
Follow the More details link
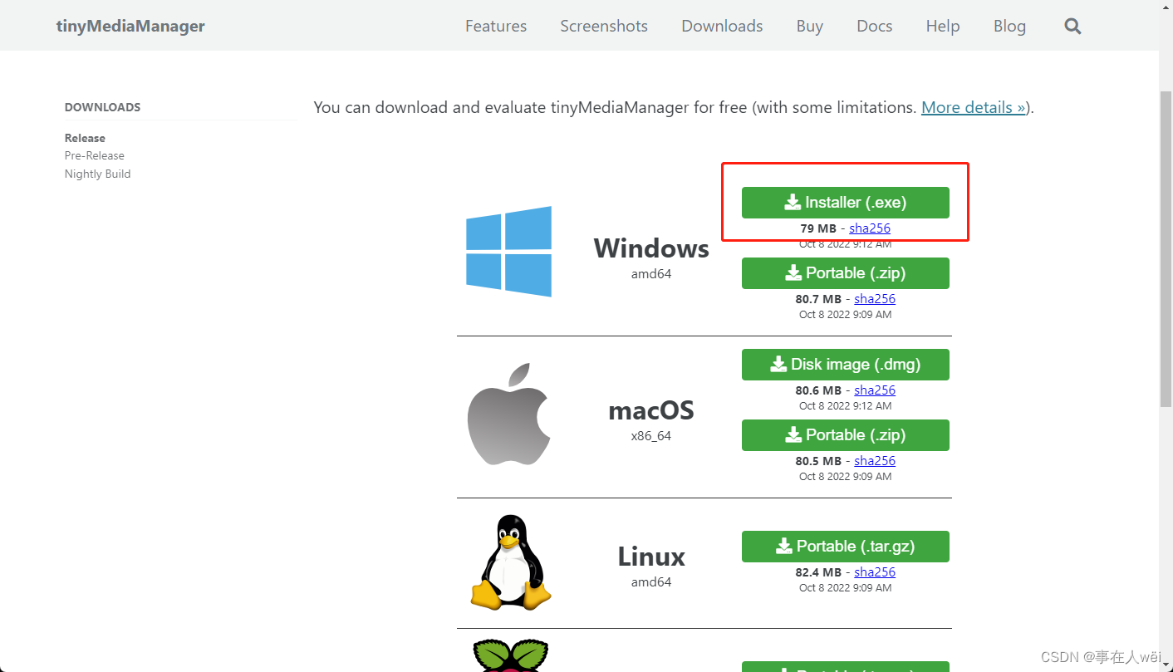click(974, 107)
